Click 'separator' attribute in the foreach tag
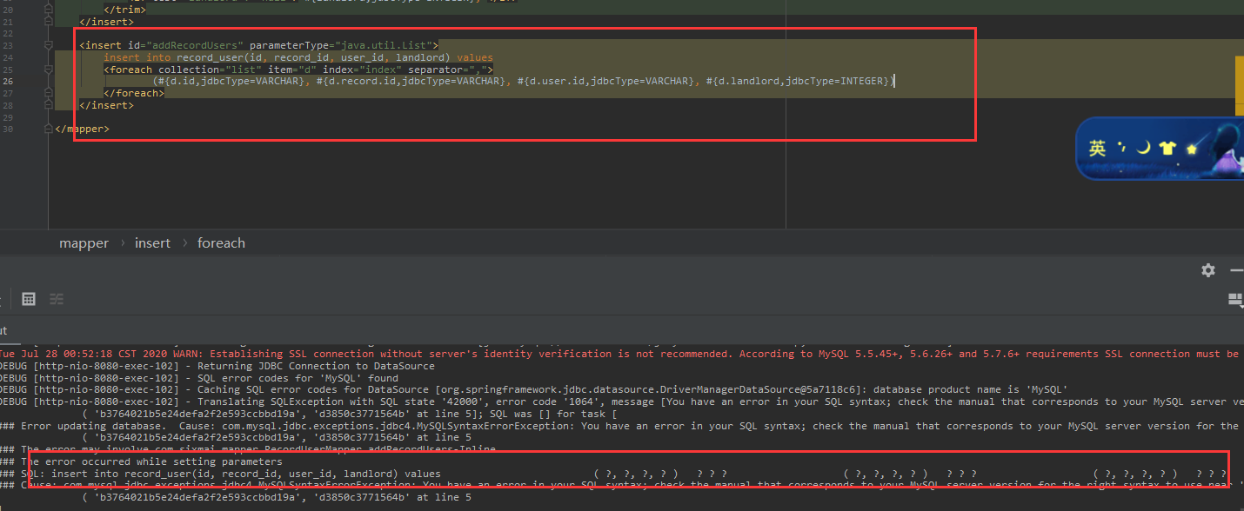The image size is (1244, 511). [438, 70]
